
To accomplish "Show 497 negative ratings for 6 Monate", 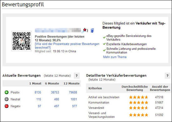I will point(56,106).
